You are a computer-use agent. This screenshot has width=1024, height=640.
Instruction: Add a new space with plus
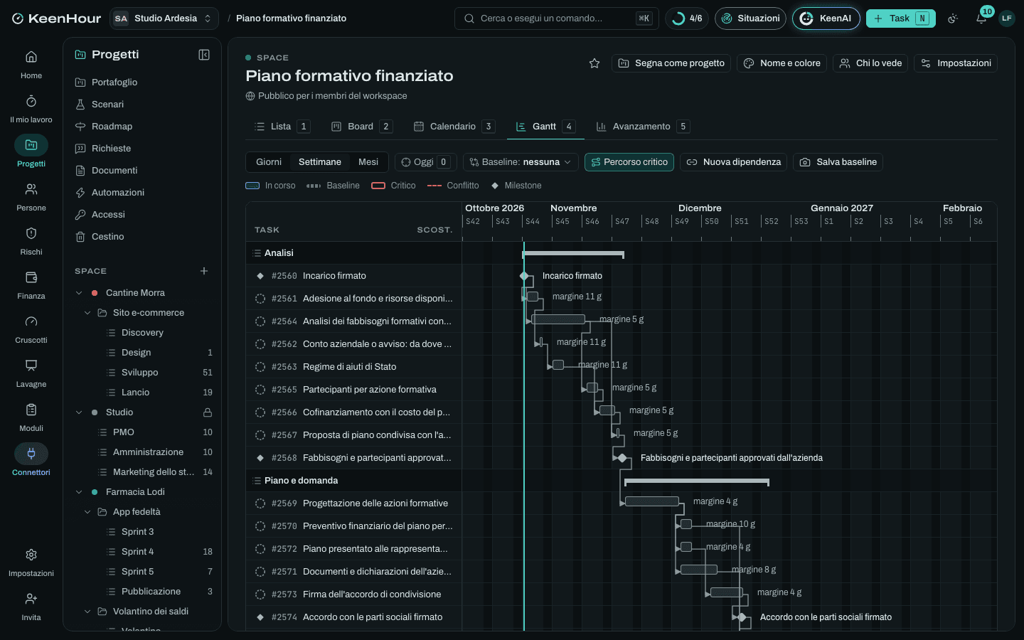pyautogui.click(x=204, y=271)
